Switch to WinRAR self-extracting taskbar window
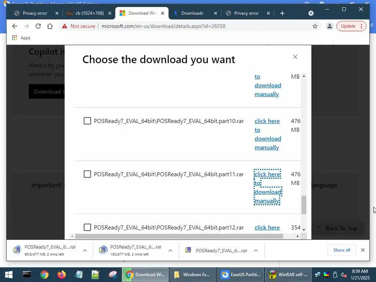This screenshot has width=376, height=282. click(289, 275)
